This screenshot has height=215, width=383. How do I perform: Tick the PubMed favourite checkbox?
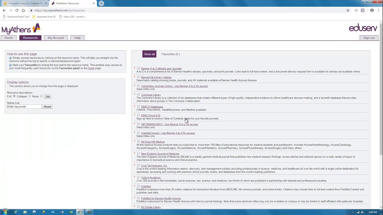pyautogui.click(x=139, y=186)
